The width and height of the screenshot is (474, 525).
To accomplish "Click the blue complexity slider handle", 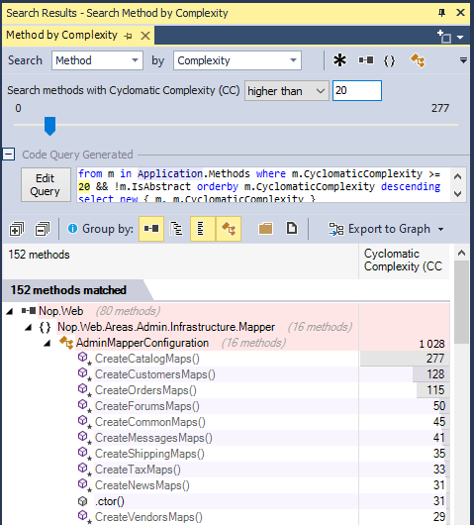I will click(x=50, y=126).
